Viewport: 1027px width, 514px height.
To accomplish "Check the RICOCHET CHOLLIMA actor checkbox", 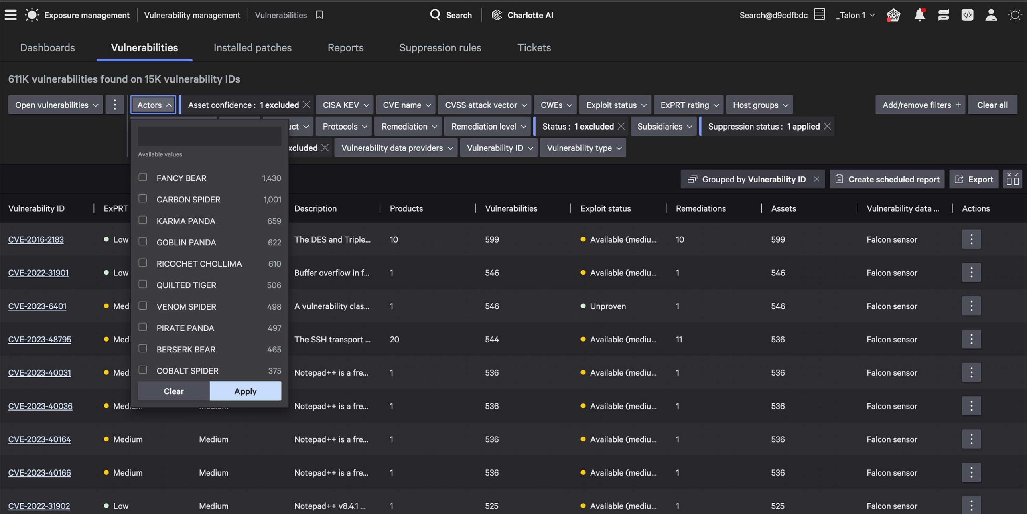I will pyautogui.click(x=143, y=263).
